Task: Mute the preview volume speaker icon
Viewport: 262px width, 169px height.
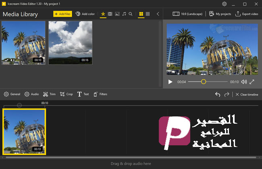Action: [244, 82]
